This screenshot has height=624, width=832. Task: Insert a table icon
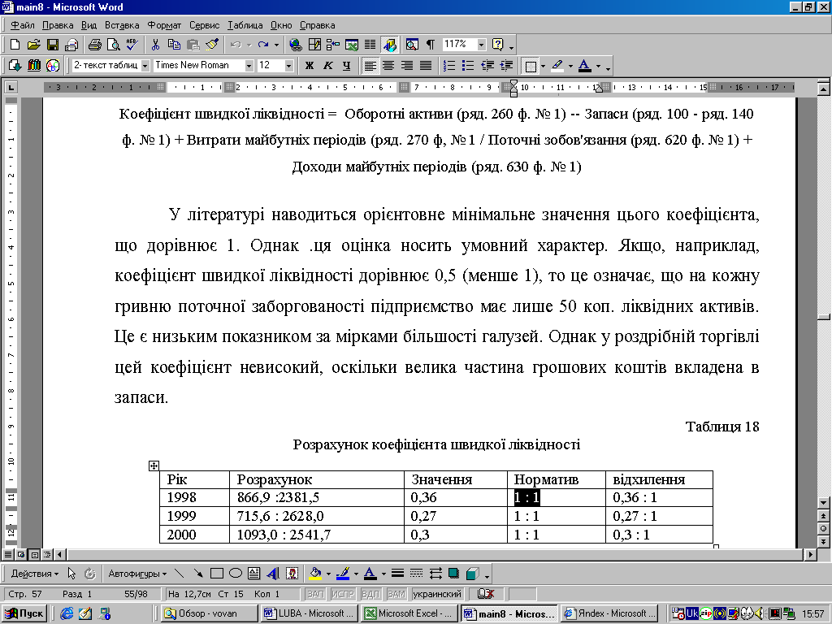point(332,45)
